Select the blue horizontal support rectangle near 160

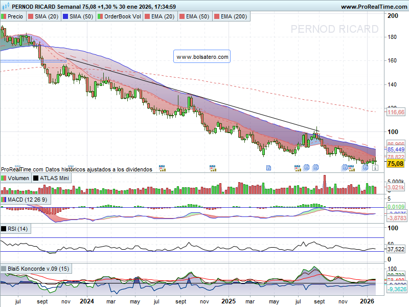tap(33, 61)
